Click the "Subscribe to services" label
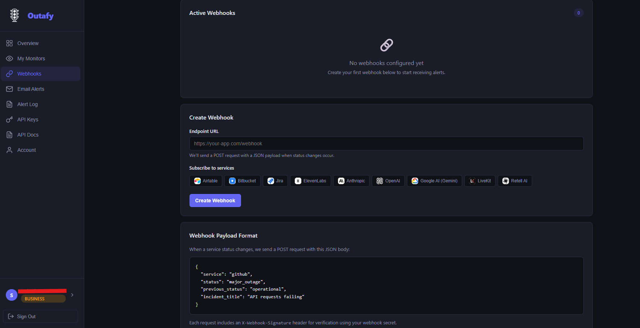The width and height of the screenshot is (640, 328). (x=212, y=168)
